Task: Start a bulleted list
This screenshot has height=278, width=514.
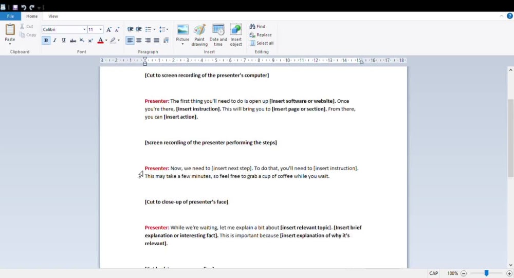Action: [148, 29]
